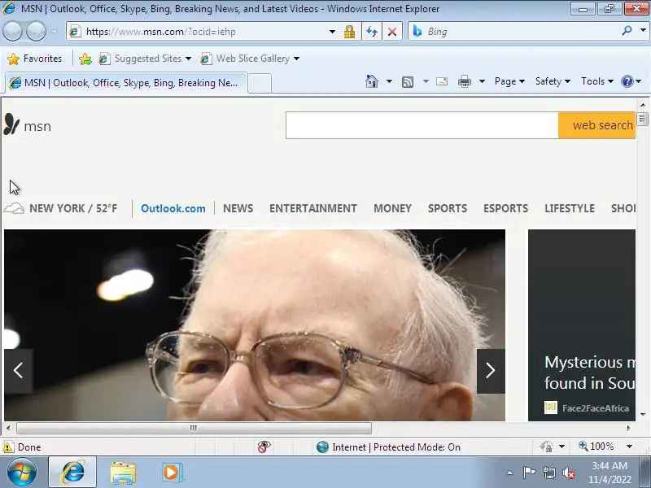Select the MSN browser tab
This screenshot has height=488, width=651.
coord(126,83)
